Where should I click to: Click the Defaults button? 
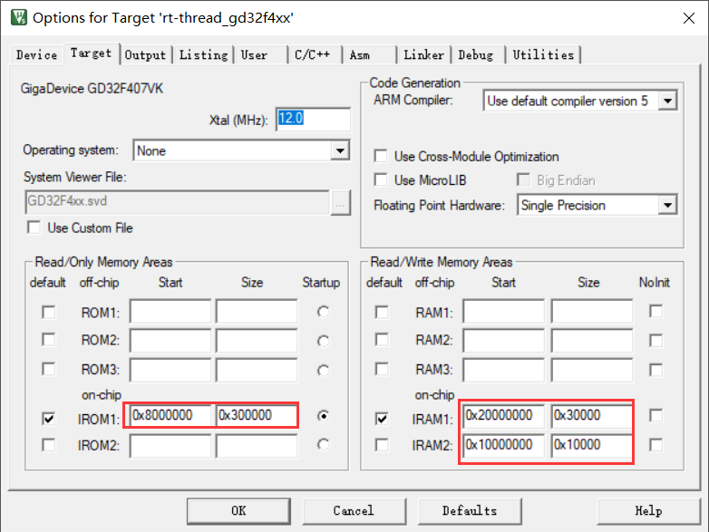click(470, 510)
